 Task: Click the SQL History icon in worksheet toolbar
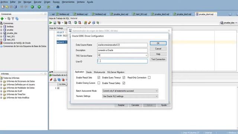[x=94, y=23]
